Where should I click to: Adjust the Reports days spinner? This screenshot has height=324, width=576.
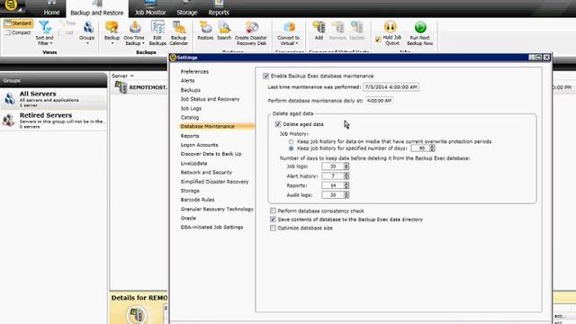[x=346, y=185]
